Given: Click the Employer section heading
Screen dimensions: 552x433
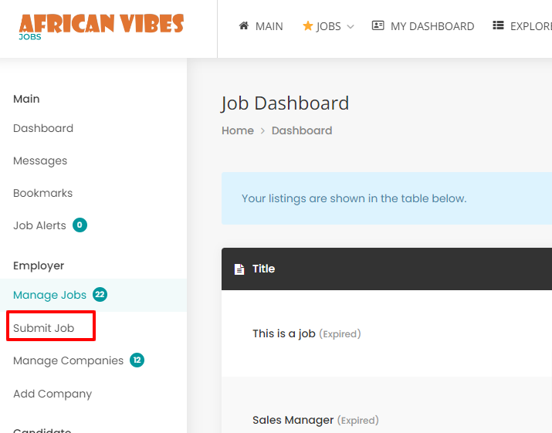Looking at the screenshot, I should pos(39,266).
